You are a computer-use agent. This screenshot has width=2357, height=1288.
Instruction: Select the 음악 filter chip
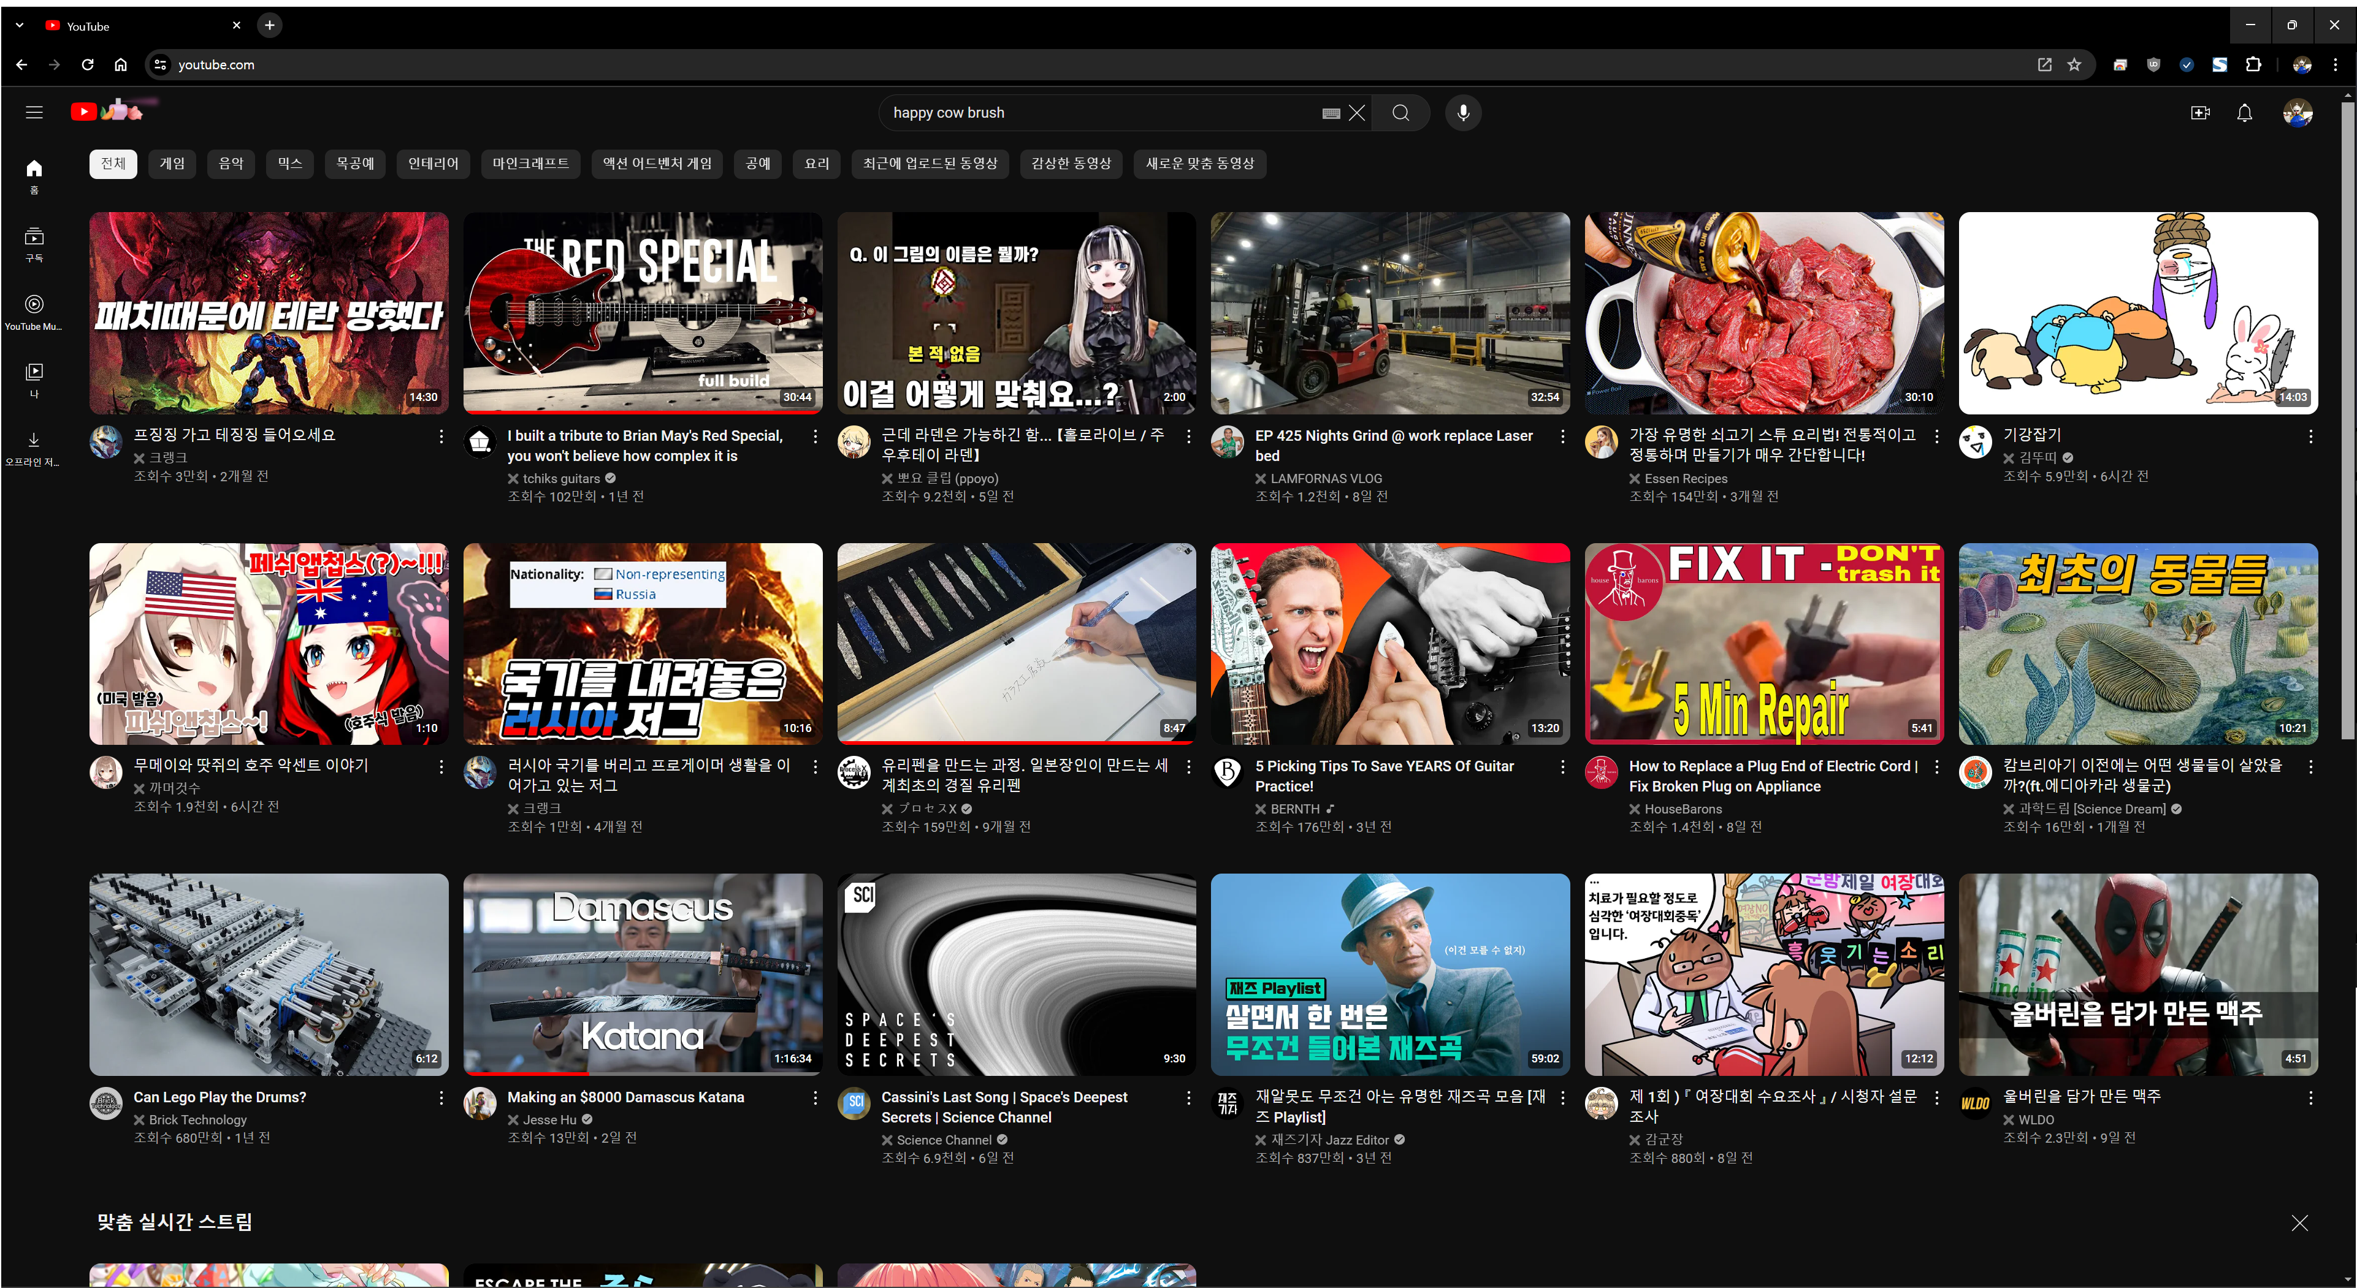click(x=231, y=164)
